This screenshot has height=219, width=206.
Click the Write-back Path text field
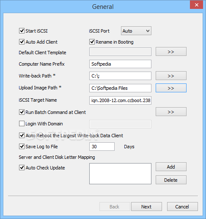120,76
